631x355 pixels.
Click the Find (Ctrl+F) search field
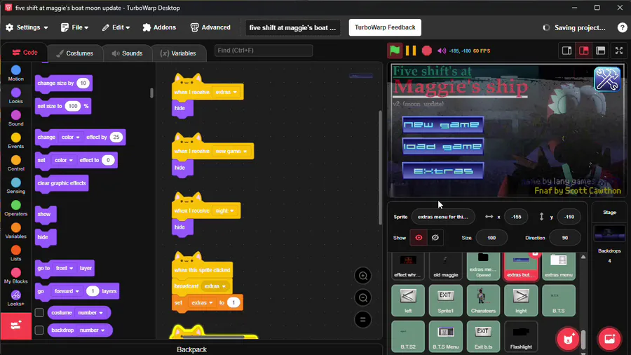[x=264, y=51]
